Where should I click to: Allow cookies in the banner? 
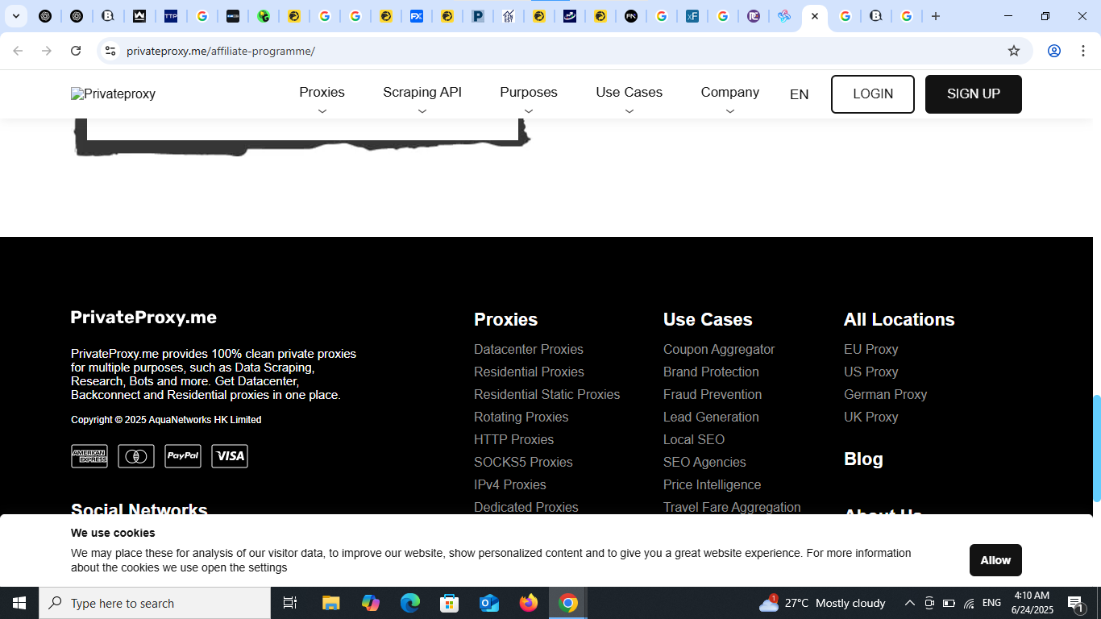(995, 560)
